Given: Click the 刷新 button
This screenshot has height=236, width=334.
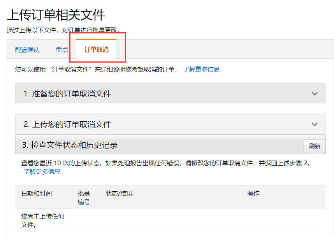Looking at the screenshot, I should 315,146.
